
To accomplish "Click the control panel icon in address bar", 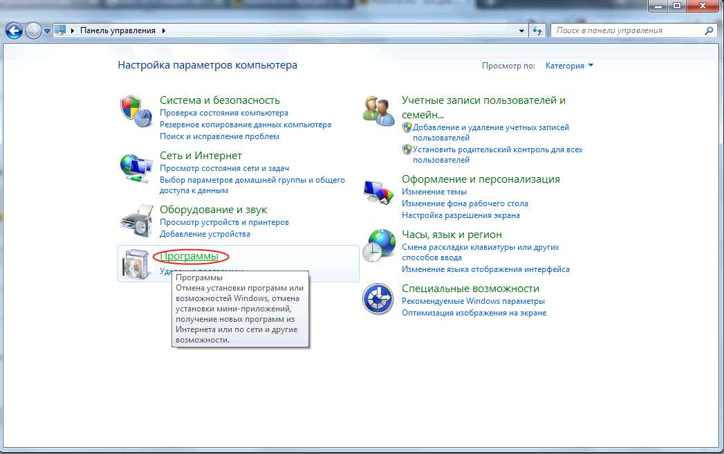I will coord(60,30).
